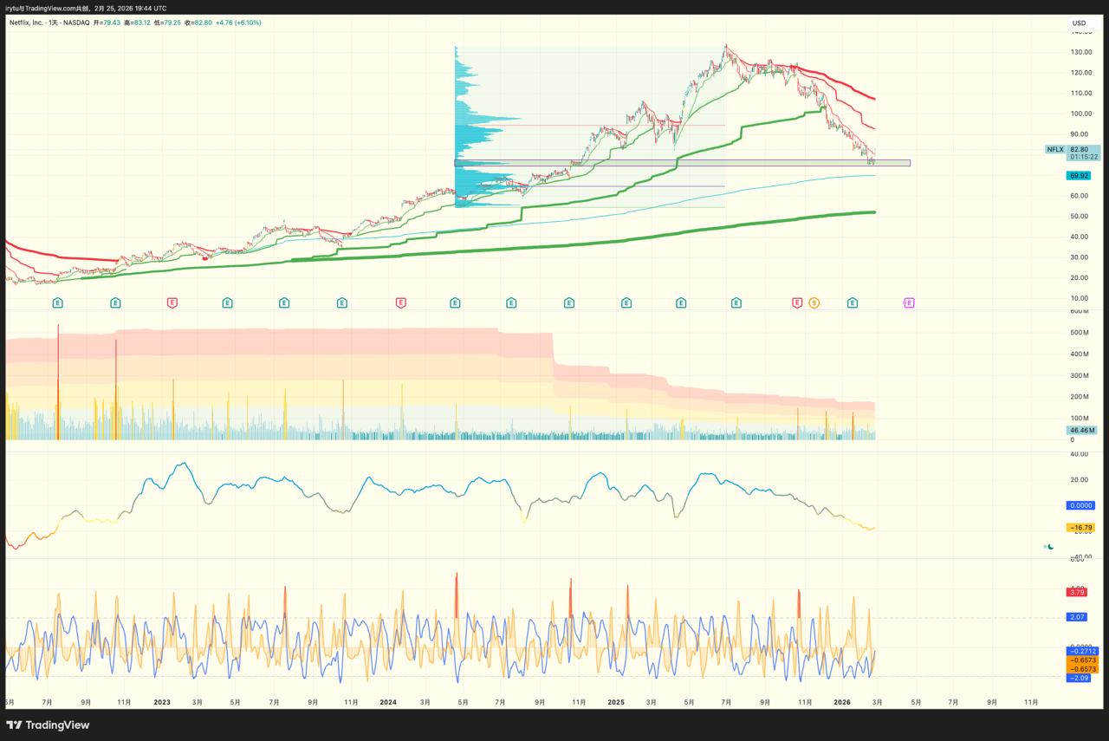This screenshot has height=741, width=1109.
Task: Click the moon session icon in oscillator pane
Action: (1049, 546)
